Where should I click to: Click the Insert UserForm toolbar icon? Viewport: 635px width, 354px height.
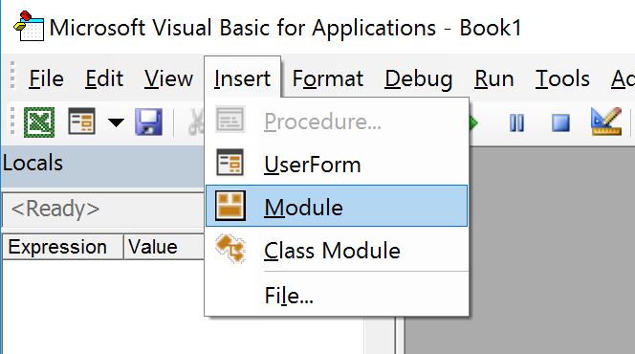(82, 122)
